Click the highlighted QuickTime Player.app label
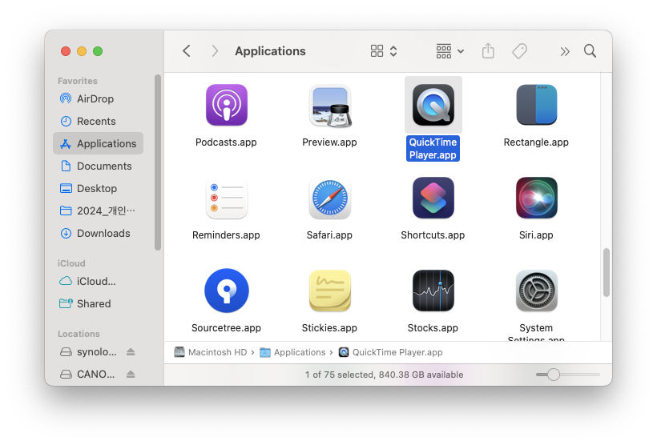This screenshot has width=657, height=445. [x=433, y=149]
